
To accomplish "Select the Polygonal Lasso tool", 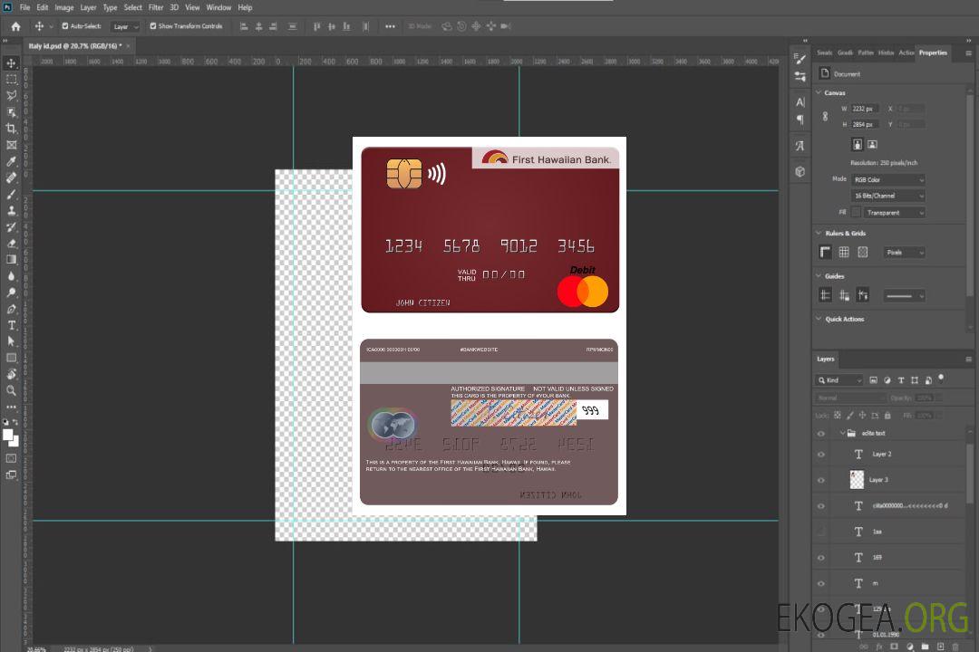I will (11, 95).
